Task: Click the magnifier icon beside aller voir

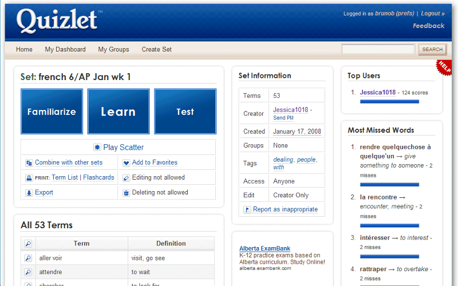Action: (x=27, y=259)
